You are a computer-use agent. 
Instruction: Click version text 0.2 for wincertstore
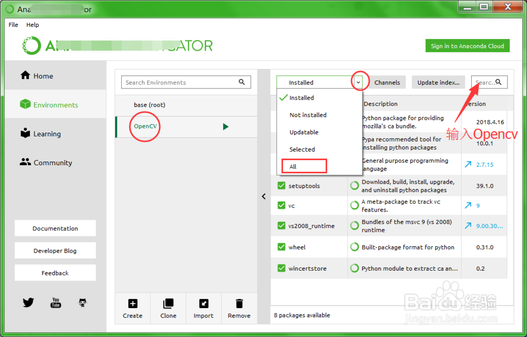pos(481,268)
